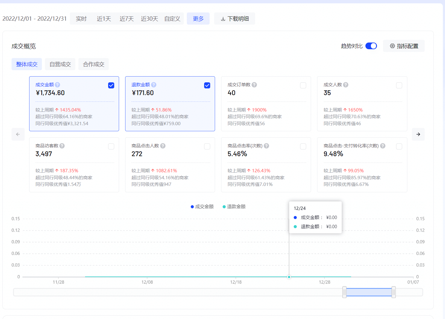Click help icon beside 商品点击率(次数)
Viewport: 445px width, 319px height.
(x=266, y=146)
